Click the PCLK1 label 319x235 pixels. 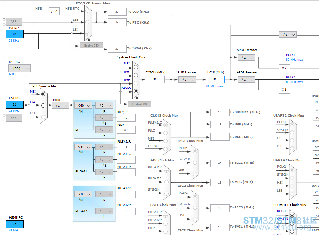(x=291, y=55)
